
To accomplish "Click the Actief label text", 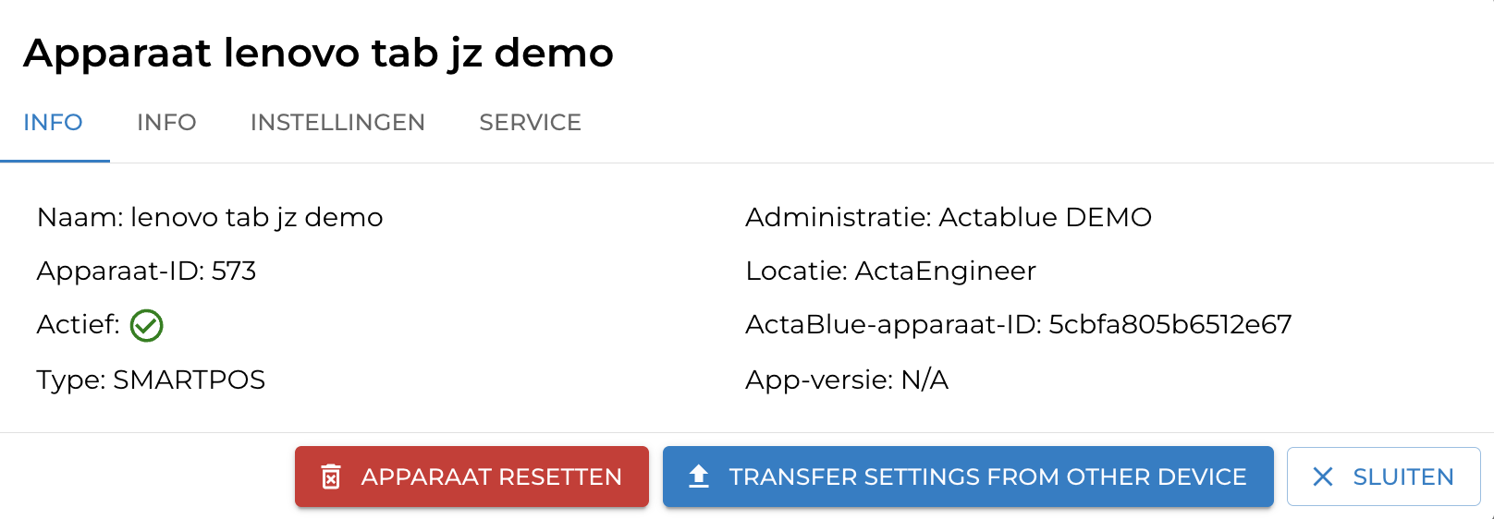I will click(78, 324).
